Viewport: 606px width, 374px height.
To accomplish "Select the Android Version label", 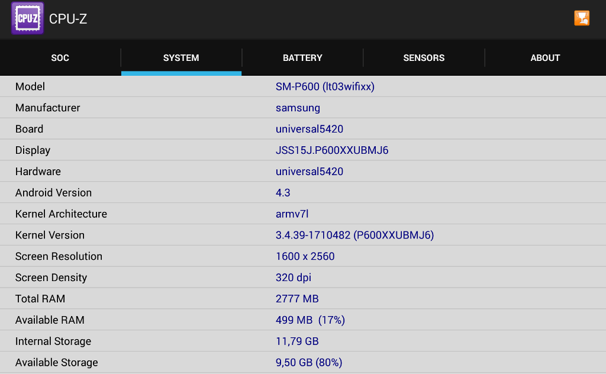I will click(54, 193).
